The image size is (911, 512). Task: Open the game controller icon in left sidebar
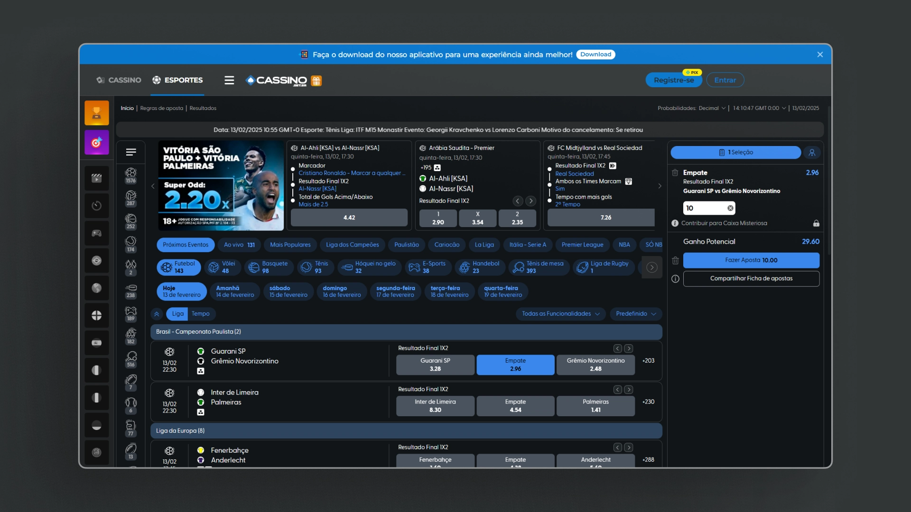point(97,233)
